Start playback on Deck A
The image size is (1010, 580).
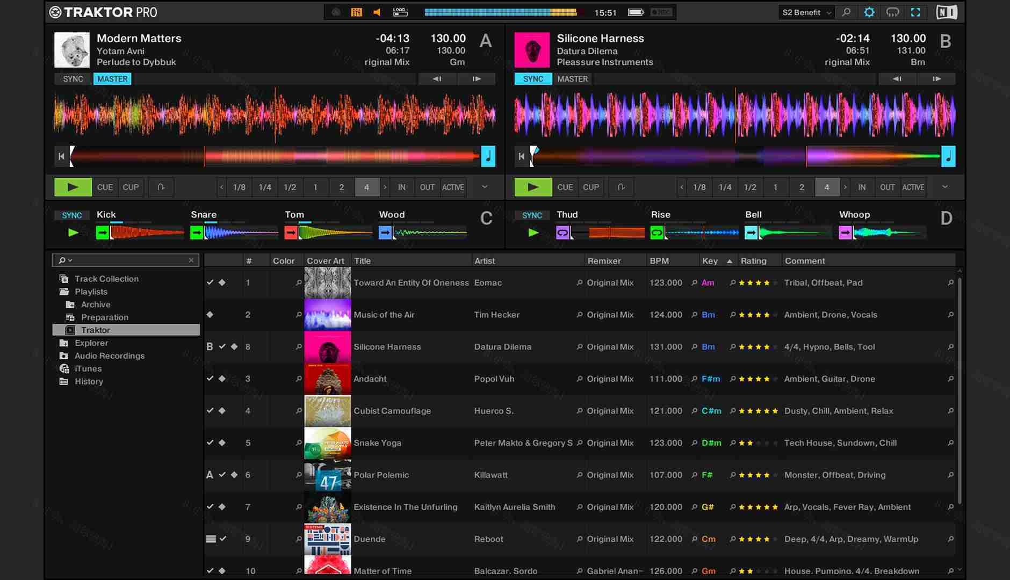(73, 187)
